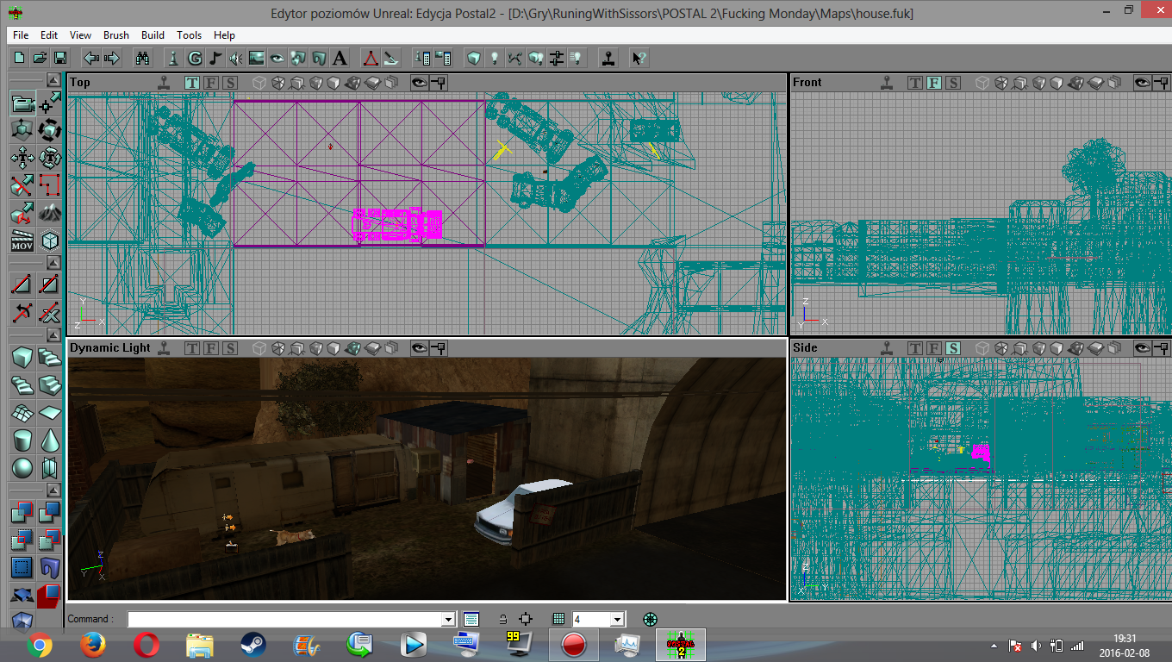Open the grid size dropdown showing 4

pos(616,619)
